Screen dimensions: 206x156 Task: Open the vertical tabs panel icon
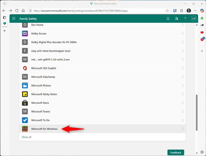pos(4,17)
